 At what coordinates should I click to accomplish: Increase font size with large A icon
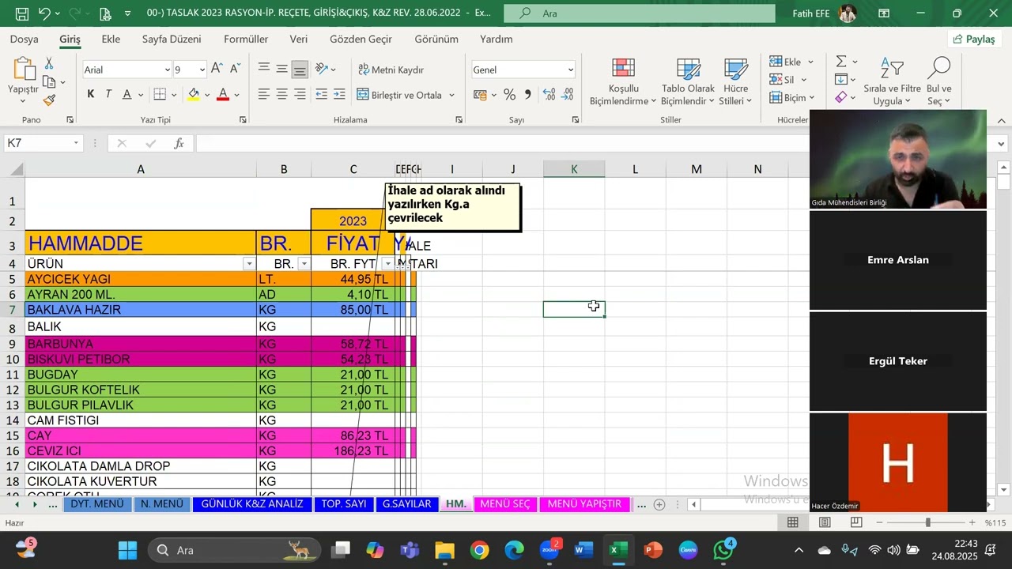217,70
